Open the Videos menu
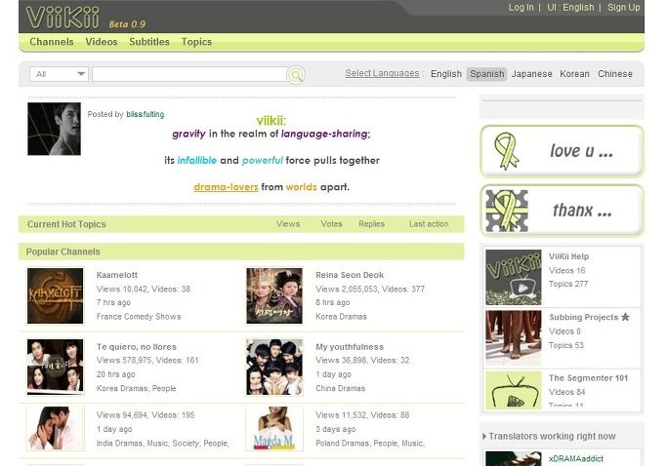This screenshot has width=667, height=466. pos(102,42)
